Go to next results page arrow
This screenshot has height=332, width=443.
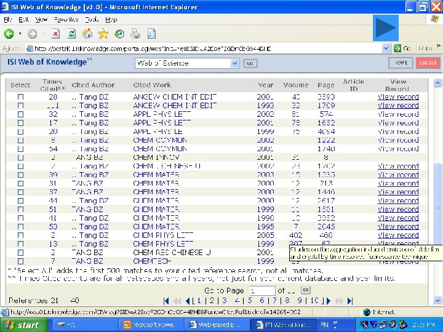[x=329, y=301]
